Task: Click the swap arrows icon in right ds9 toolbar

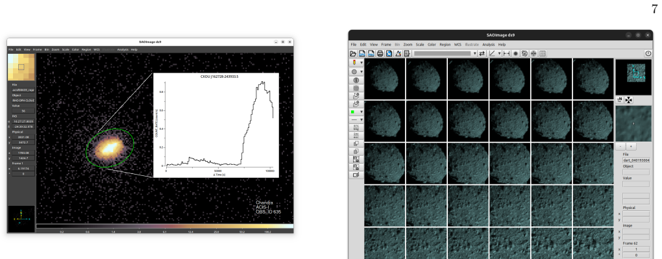Action: (482, 54)
